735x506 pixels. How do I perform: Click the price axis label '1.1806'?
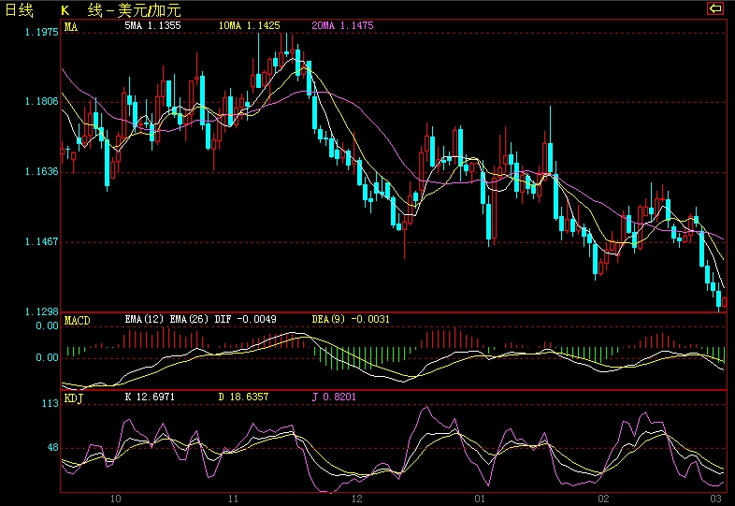pyautogui.click(x=41, y=101)
